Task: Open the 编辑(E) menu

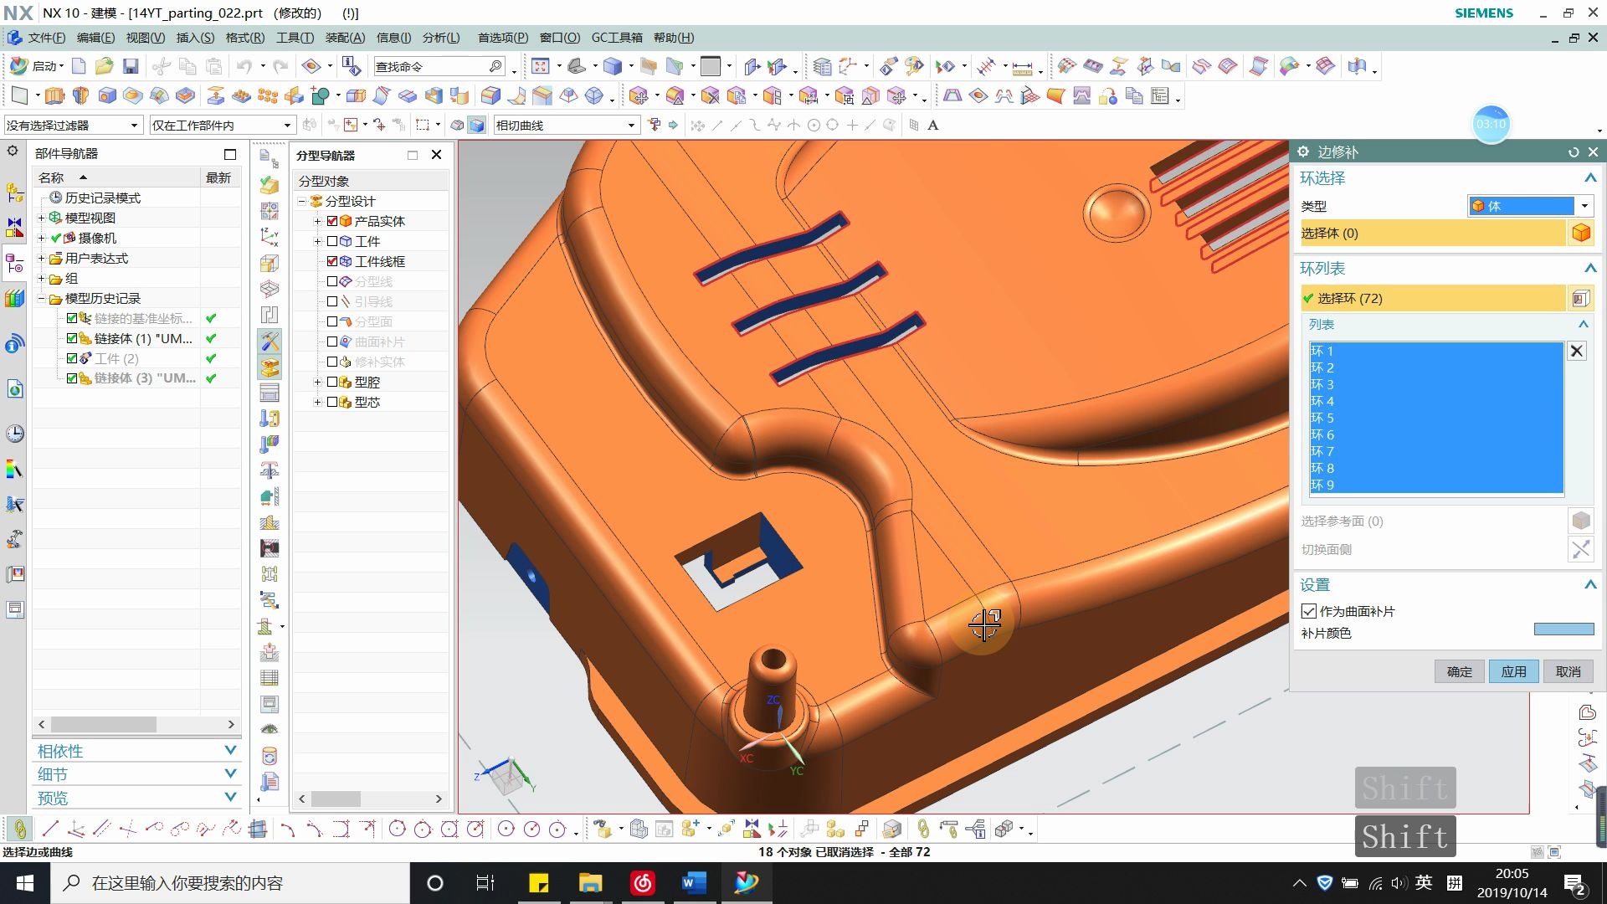Action: (x=95, y=38)
